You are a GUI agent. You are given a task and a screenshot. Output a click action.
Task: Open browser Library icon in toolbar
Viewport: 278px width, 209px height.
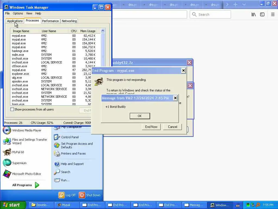[x=254, y=15]
